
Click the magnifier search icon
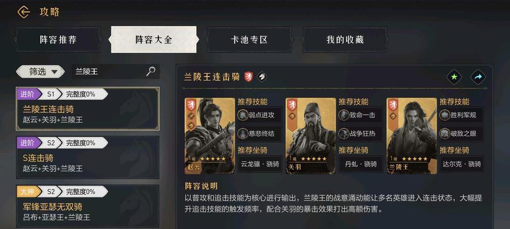pyautogui.click(x=151, y=72)
